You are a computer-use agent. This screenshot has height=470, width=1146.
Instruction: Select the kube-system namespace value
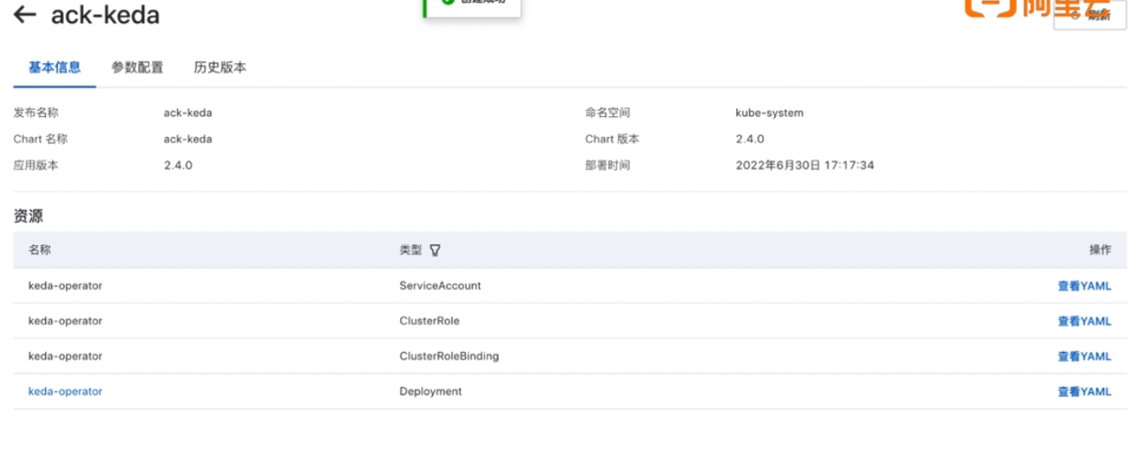[770, 112]
